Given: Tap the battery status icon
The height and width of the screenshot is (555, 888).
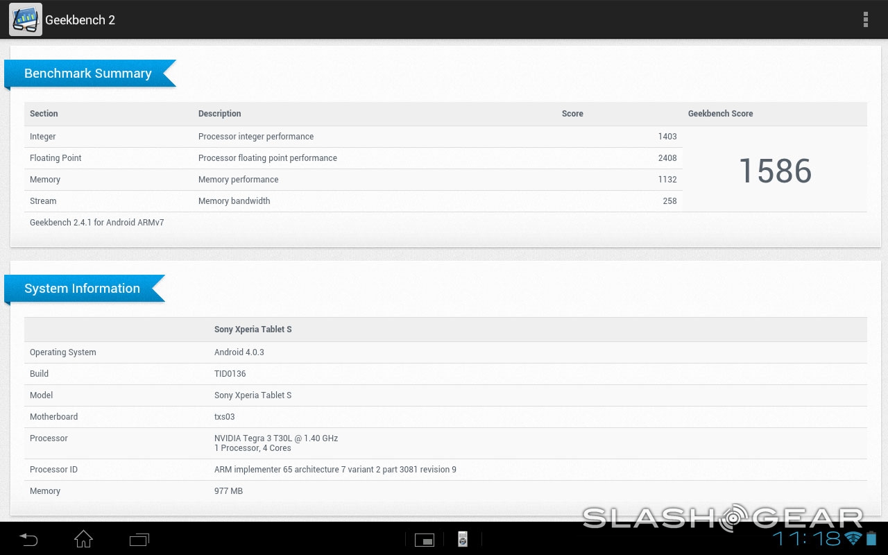Looking at the screenshot, I should tap(872, 538).
